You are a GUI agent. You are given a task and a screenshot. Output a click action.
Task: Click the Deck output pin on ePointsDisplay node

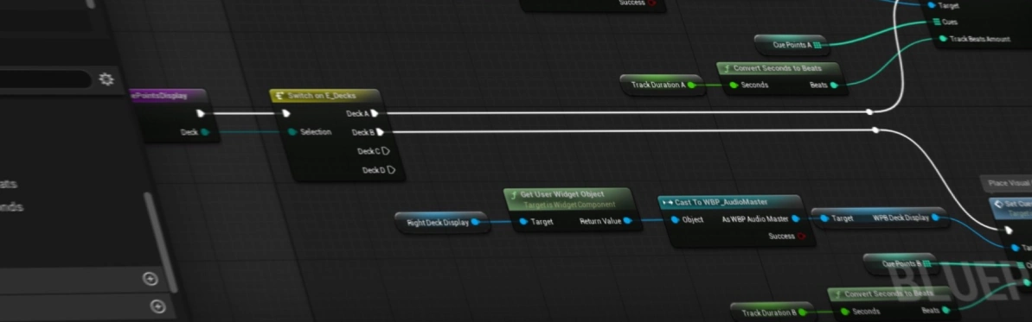tap(205, 132)
